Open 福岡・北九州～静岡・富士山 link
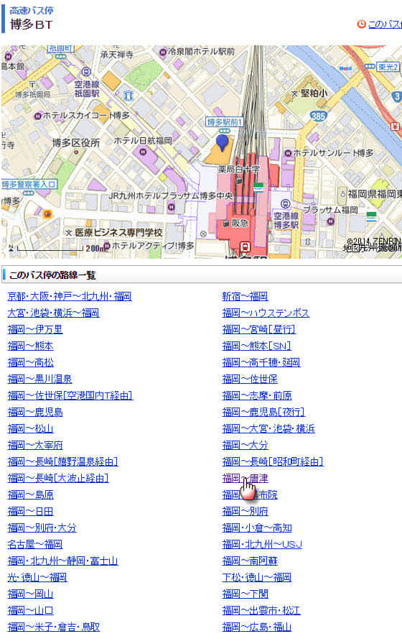The width and height of the screenshot is (402, 644). coord(62,561)
